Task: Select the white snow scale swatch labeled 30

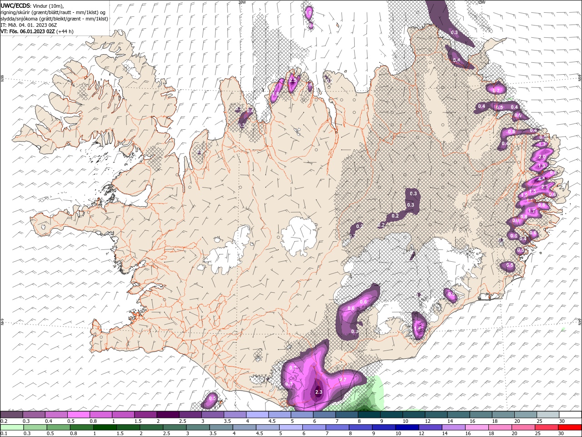Action: point(570,415)
